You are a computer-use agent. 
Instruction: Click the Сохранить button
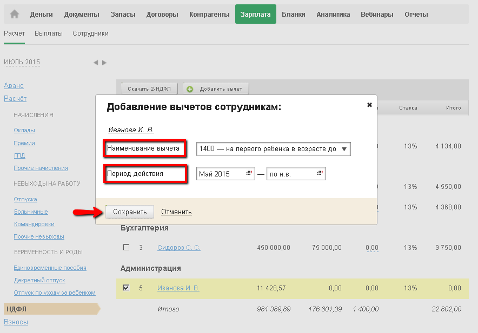pos(130,212)
